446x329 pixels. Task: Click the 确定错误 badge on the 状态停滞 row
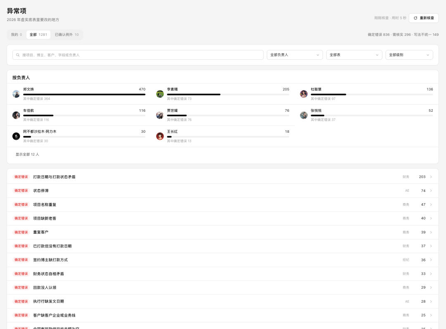pyautogui.click(x=21, y=191)
